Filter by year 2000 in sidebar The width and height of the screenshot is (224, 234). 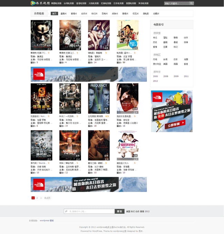[x=155, y=76]
